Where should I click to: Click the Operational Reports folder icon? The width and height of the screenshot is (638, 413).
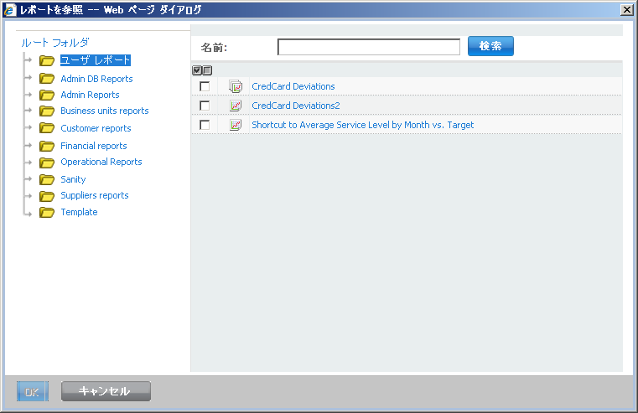(47, 163)
